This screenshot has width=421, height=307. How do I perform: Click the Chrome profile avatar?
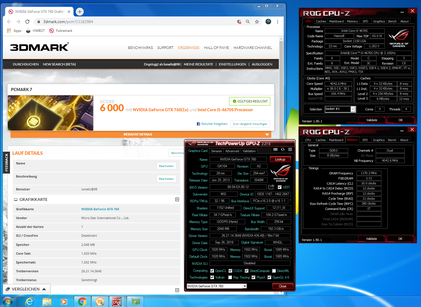pyautogui.click(x=268, y=22)
